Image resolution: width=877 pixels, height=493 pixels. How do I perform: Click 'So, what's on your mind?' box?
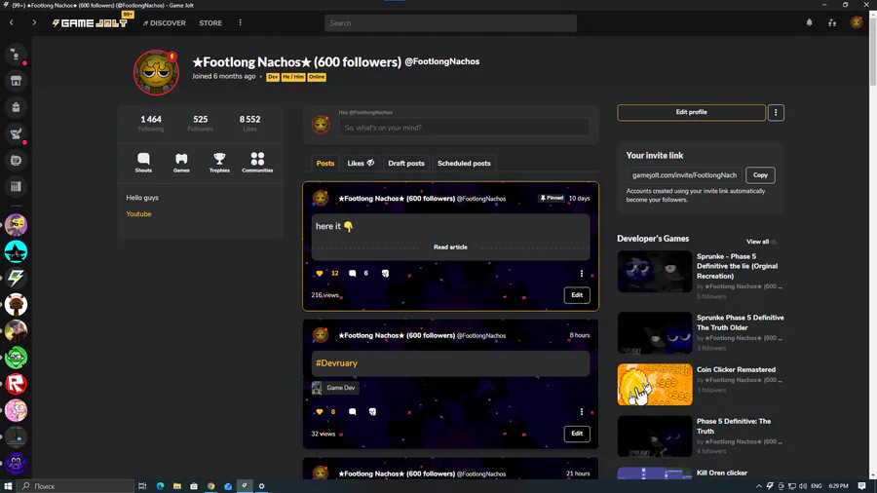[464, 128]
